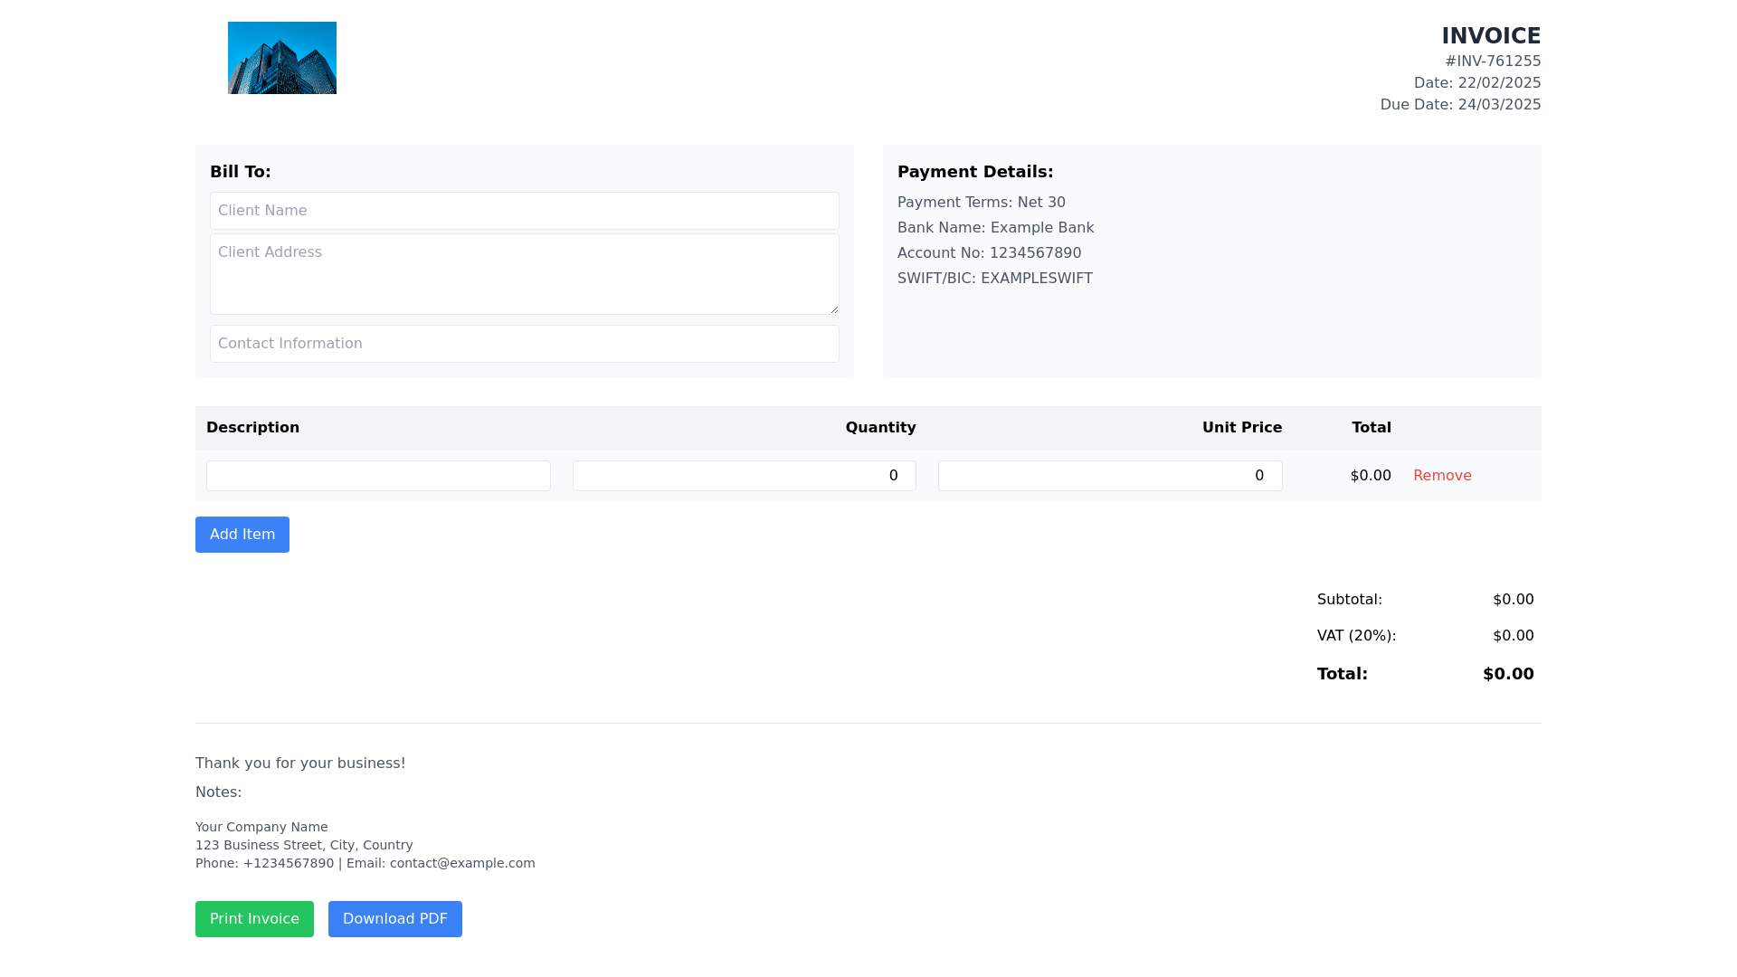Viewport: 1737px width, 977px height.
Task: Select the Contact Information input
Action: (x=524, y=344)
